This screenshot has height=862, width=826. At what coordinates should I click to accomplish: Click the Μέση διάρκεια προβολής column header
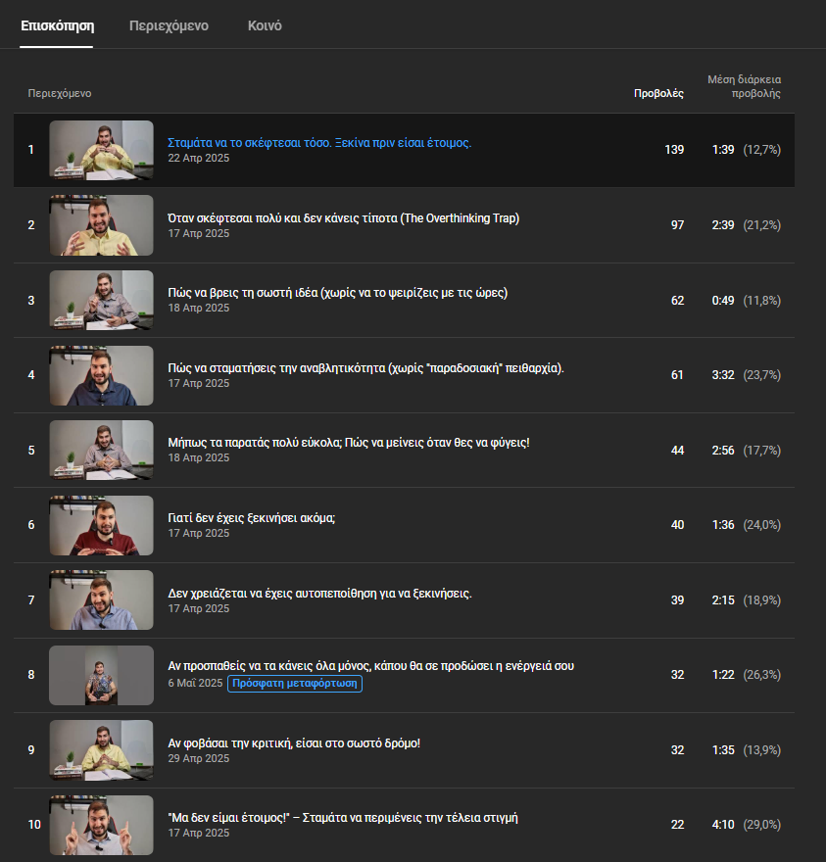(x=744, y=86)
